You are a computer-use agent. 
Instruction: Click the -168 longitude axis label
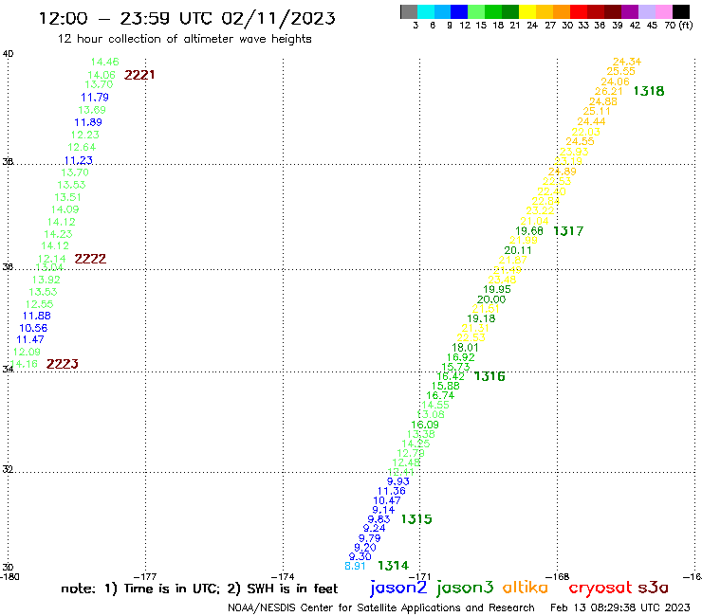point(558,576)
